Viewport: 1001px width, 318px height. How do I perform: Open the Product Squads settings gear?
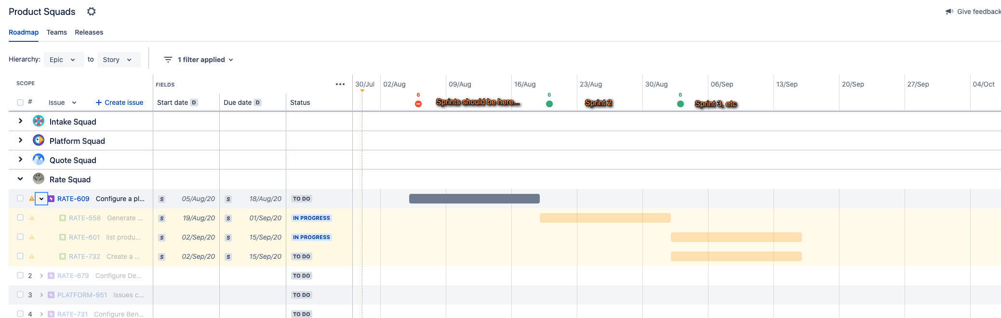pos(91,12)
